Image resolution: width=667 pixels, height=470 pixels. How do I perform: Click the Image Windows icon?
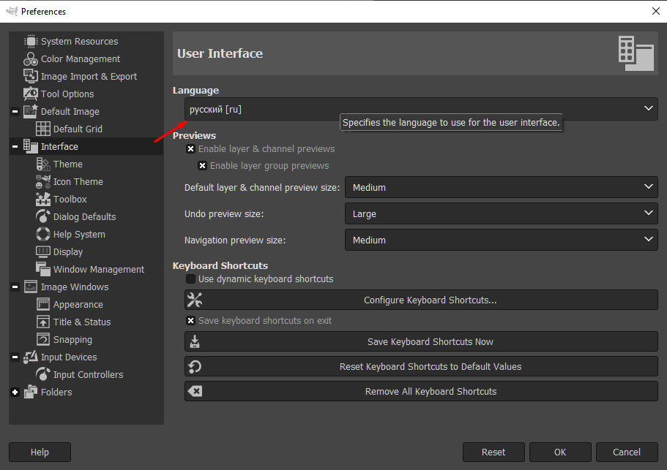[31, 287]
